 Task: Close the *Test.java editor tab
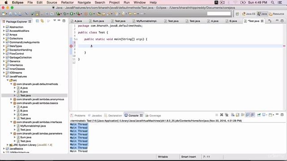[x=262, y=21]
